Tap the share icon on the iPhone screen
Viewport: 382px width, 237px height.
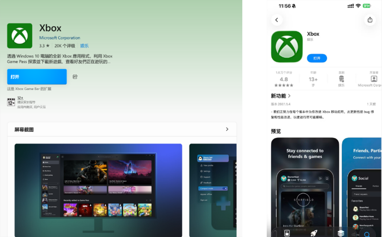(370, 20)
